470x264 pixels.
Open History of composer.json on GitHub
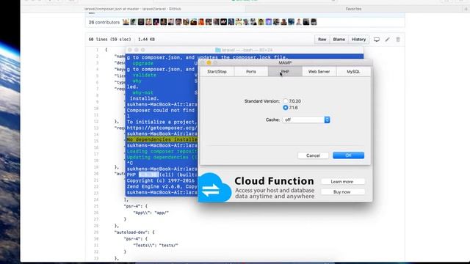[x=359, y=39]
